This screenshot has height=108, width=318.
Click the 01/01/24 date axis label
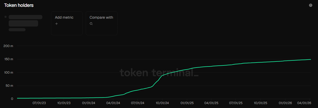coord(89,103)
